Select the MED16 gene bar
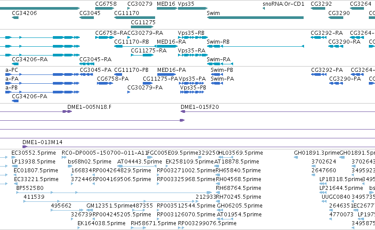 [x=167, y=8]
